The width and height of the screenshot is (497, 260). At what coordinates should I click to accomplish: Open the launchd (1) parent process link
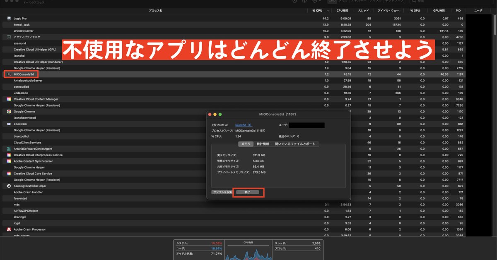[244, 125]
